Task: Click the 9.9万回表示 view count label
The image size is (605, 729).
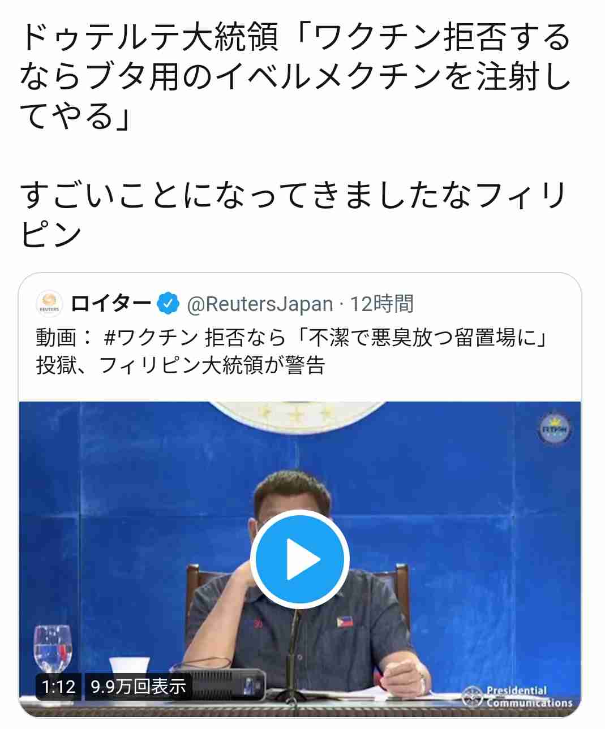Action: click(139, 687)
